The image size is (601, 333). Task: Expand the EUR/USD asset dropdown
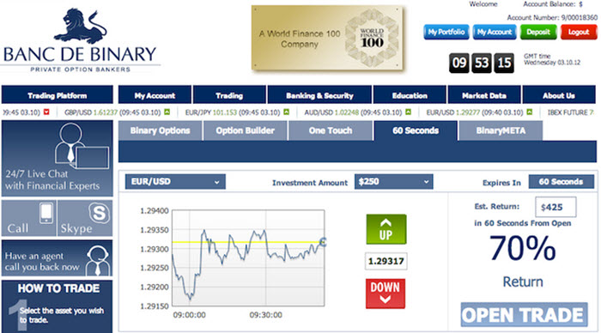pos(175,182)
